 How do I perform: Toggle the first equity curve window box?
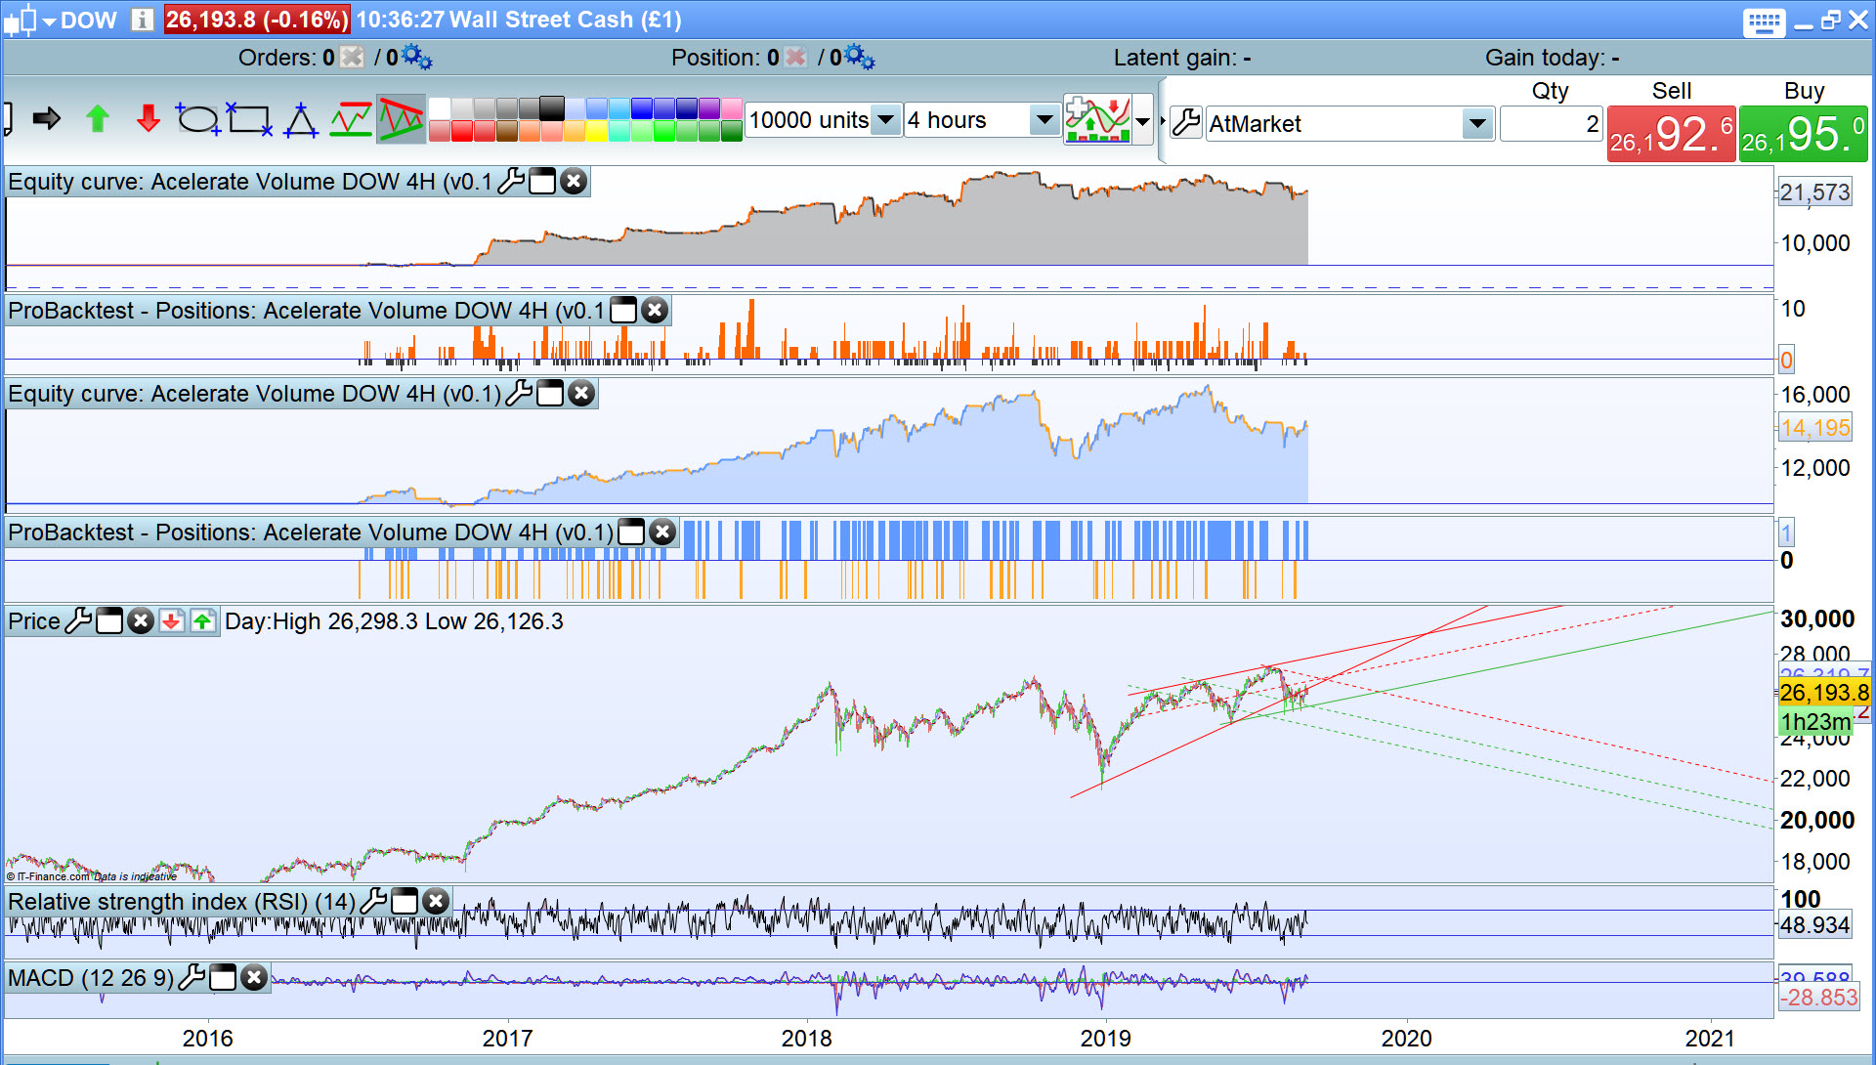coord(542,182)
